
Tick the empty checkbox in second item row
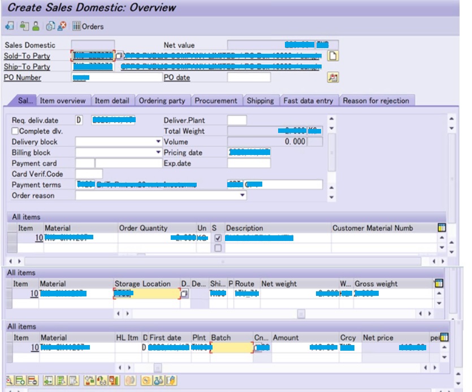(218, 248)
